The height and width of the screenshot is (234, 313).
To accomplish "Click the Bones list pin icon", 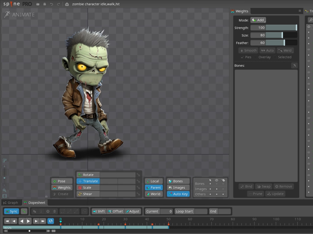I will pos(295,66).
